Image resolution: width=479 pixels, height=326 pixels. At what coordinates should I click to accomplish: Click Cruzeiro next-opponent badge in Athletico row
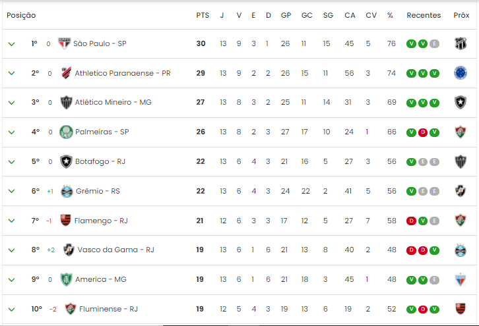pos(461,73)
